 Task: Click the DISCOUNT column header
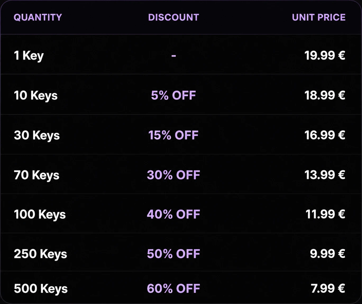click(x=173, y=17)
